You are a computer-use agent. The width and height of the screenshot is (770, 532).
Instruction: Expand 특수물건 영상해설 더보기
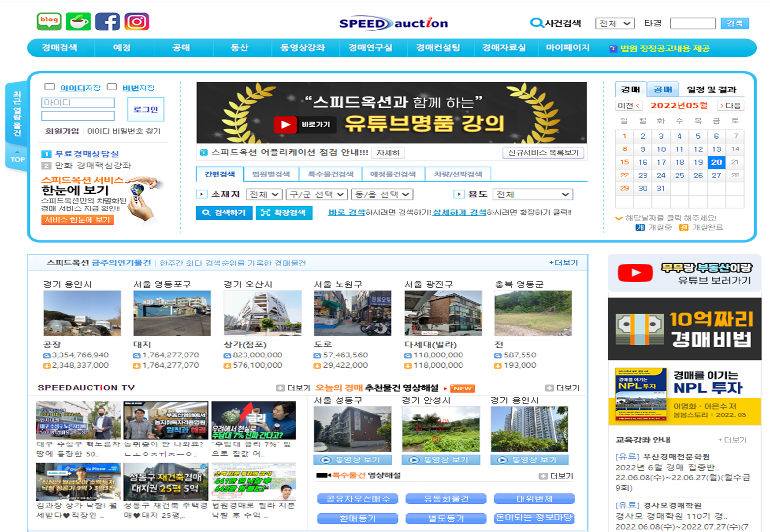click(x=556, y=476)
